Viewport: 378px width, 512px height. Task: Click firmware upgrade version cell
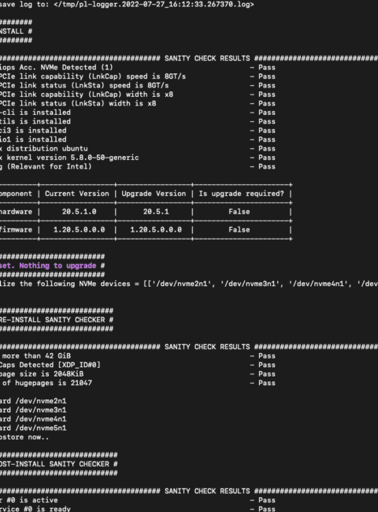point(156,229)
